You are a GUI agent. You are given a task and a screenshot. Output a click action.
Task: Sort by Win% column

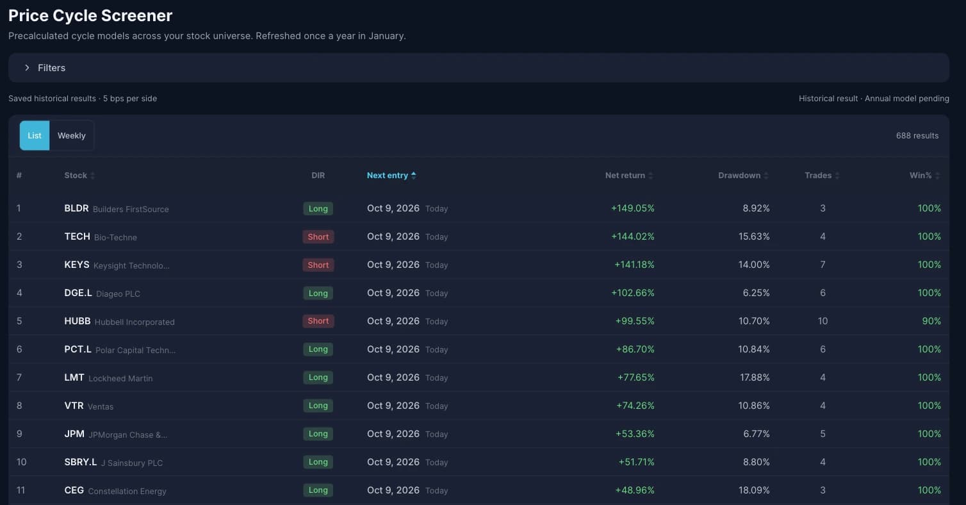point(924,176)
